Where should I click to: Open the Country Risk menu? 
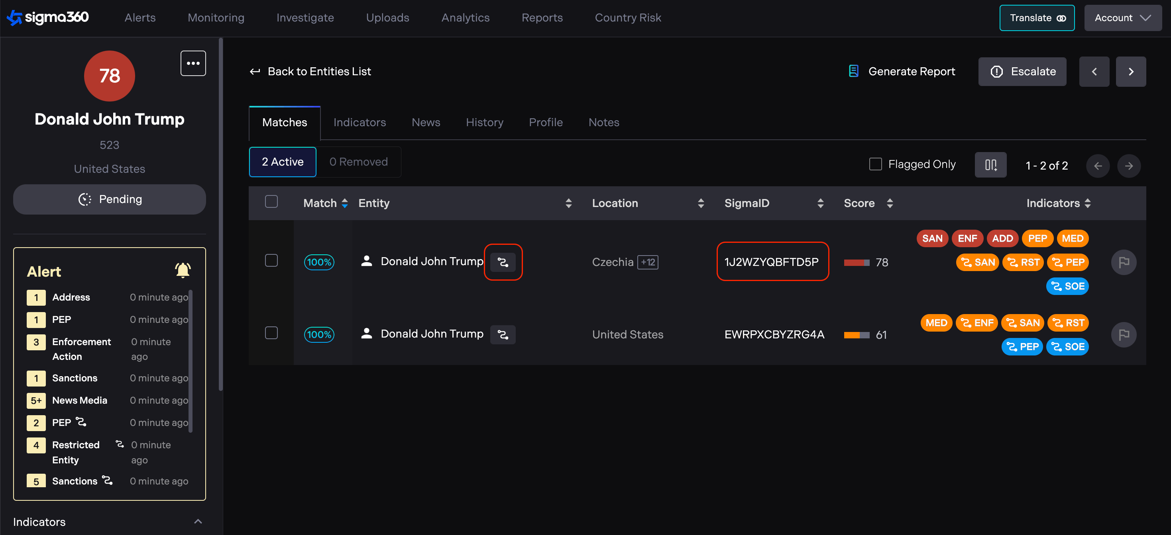[627, 18]
